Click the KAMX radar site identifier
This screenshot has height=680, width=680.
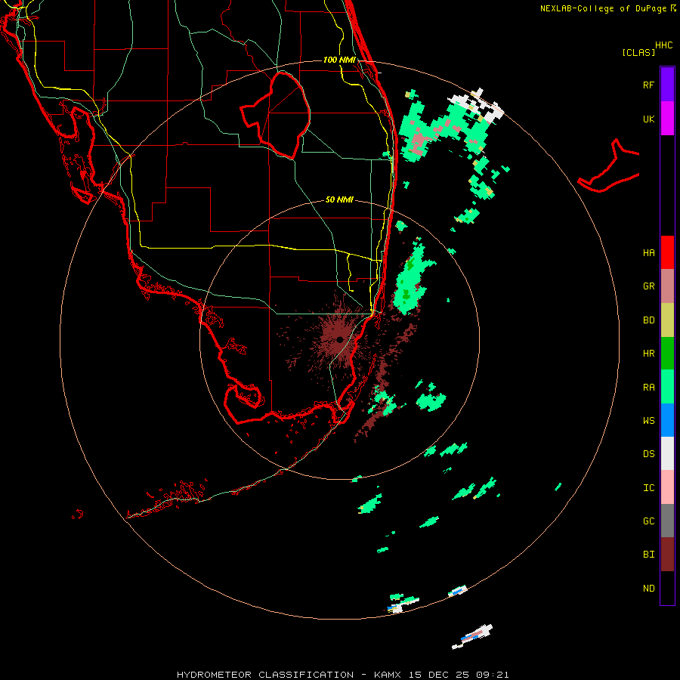coord(388,675)
